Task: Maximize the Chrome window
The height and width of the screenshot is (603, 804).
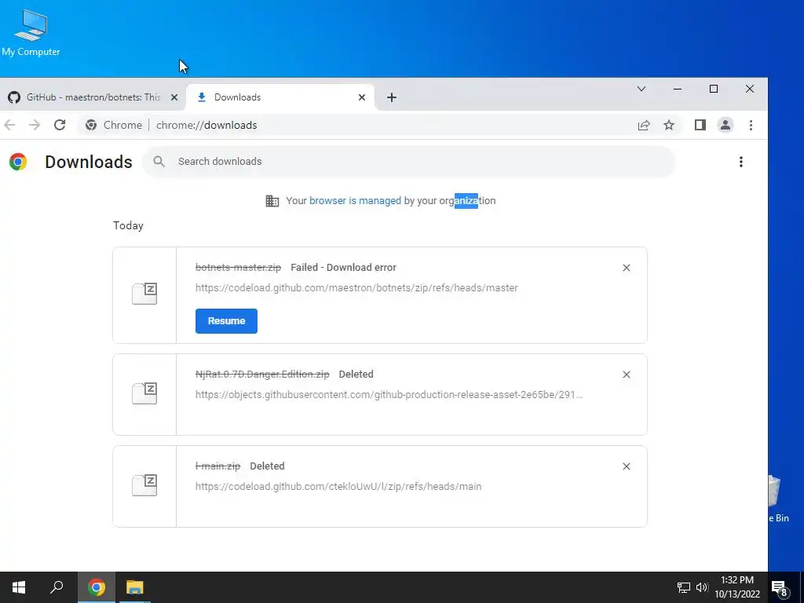Action: [x=713, y=89]
